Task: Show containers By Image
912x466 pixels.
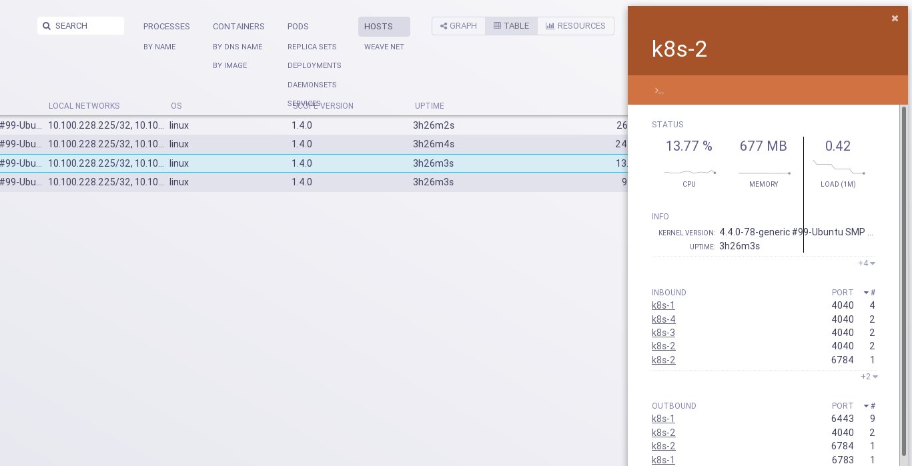Action: pos(230,65)
